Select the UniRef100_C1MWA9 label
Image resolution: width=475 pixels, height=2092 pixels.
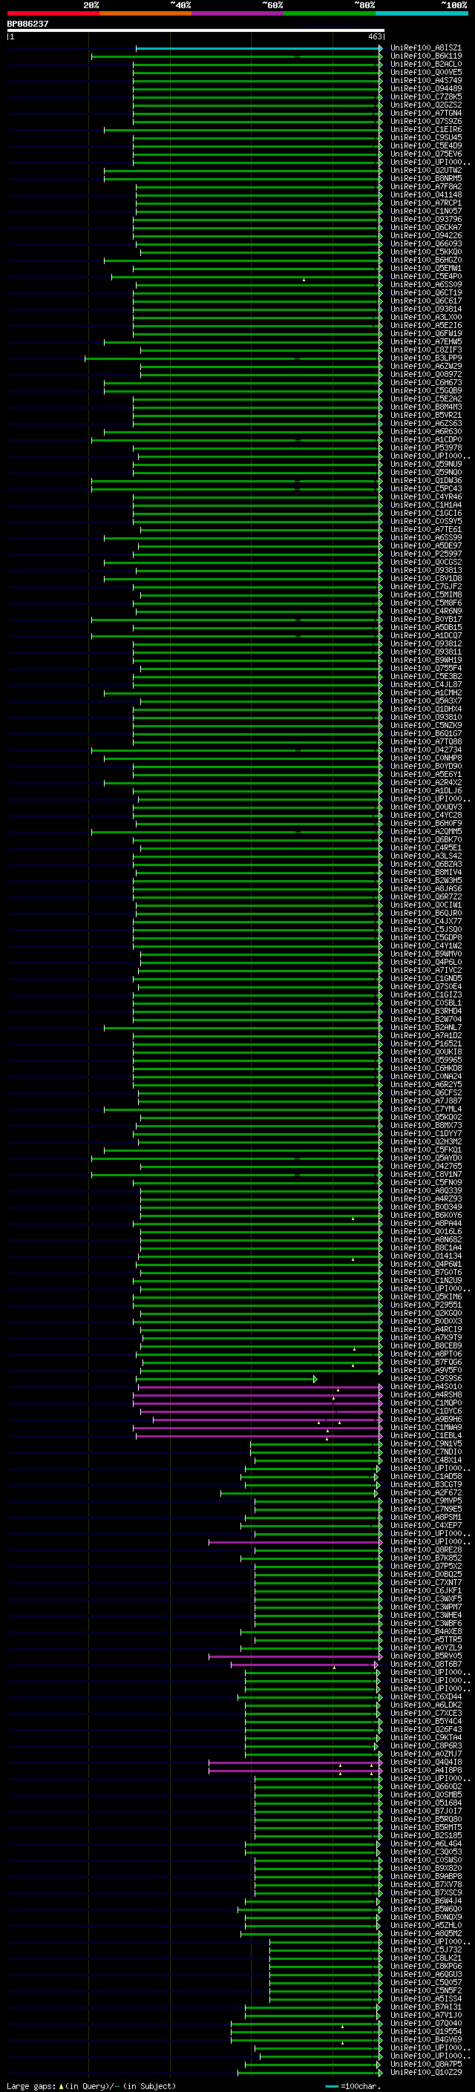click(425, 1428)
